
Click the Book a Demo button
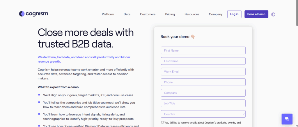(256, 14)
